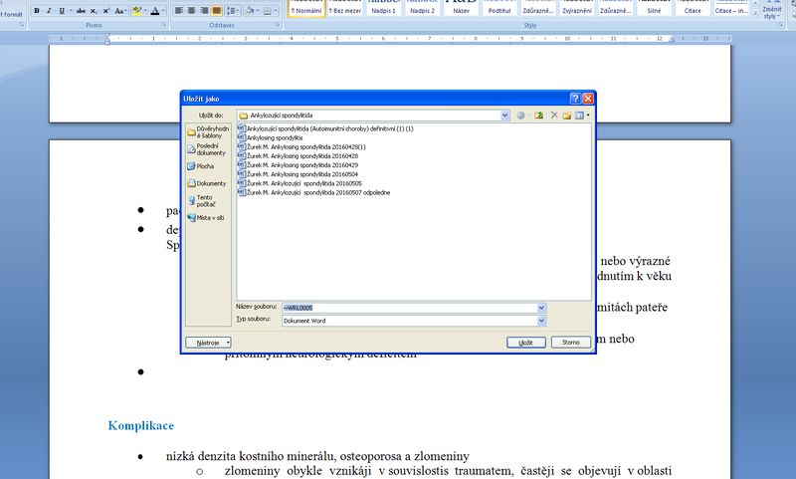796x479 pixels.
Task: Open the 'Název souboru' dropdown arrow
Action: 541,308
